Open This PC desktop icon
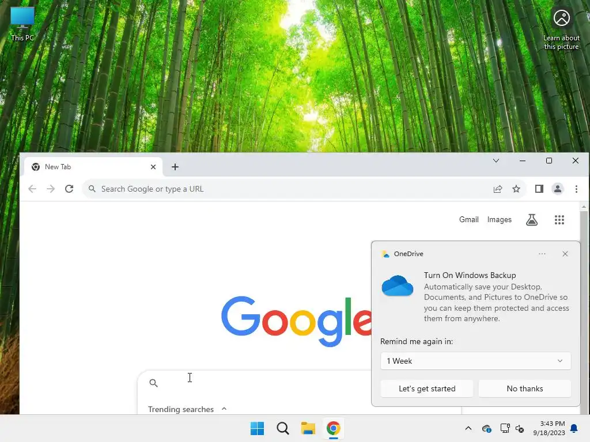This screenshot has width=590, height=442. pos(22,24)
